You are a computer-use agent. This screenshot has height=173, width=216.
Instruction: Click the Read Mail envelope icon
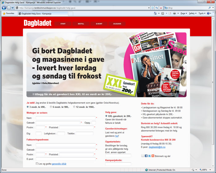coord(170,13)
